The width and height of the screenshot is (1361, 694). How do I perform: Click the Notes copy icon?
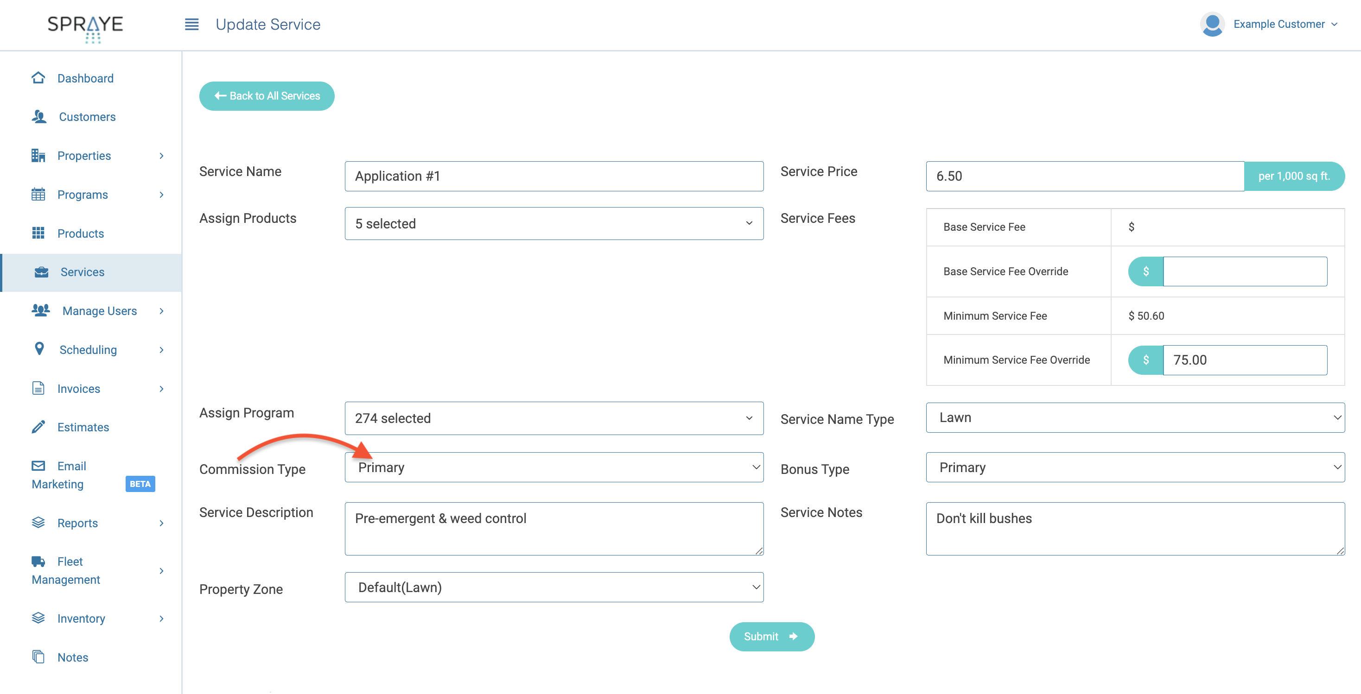[x=38, y=656]
